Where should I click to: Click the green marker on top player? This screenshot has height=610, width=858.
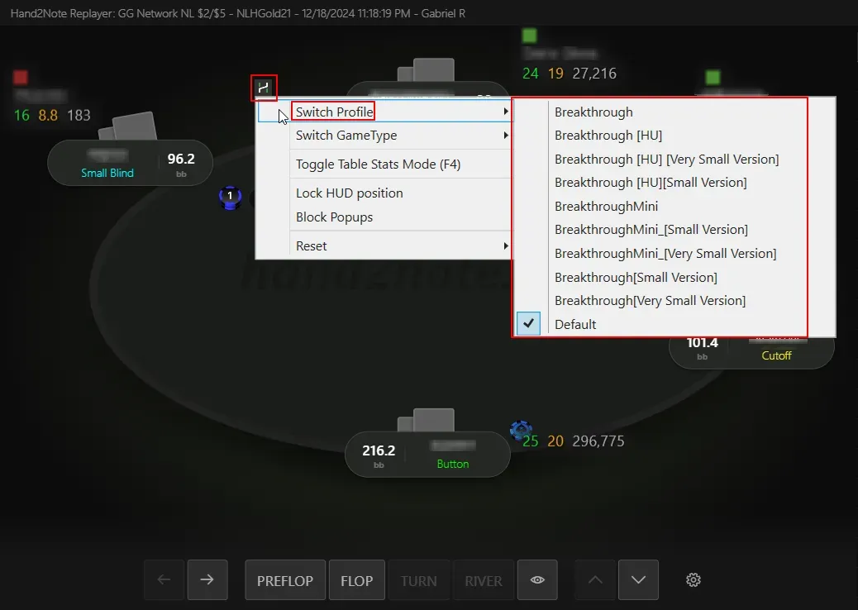click(x=530, y=36)
